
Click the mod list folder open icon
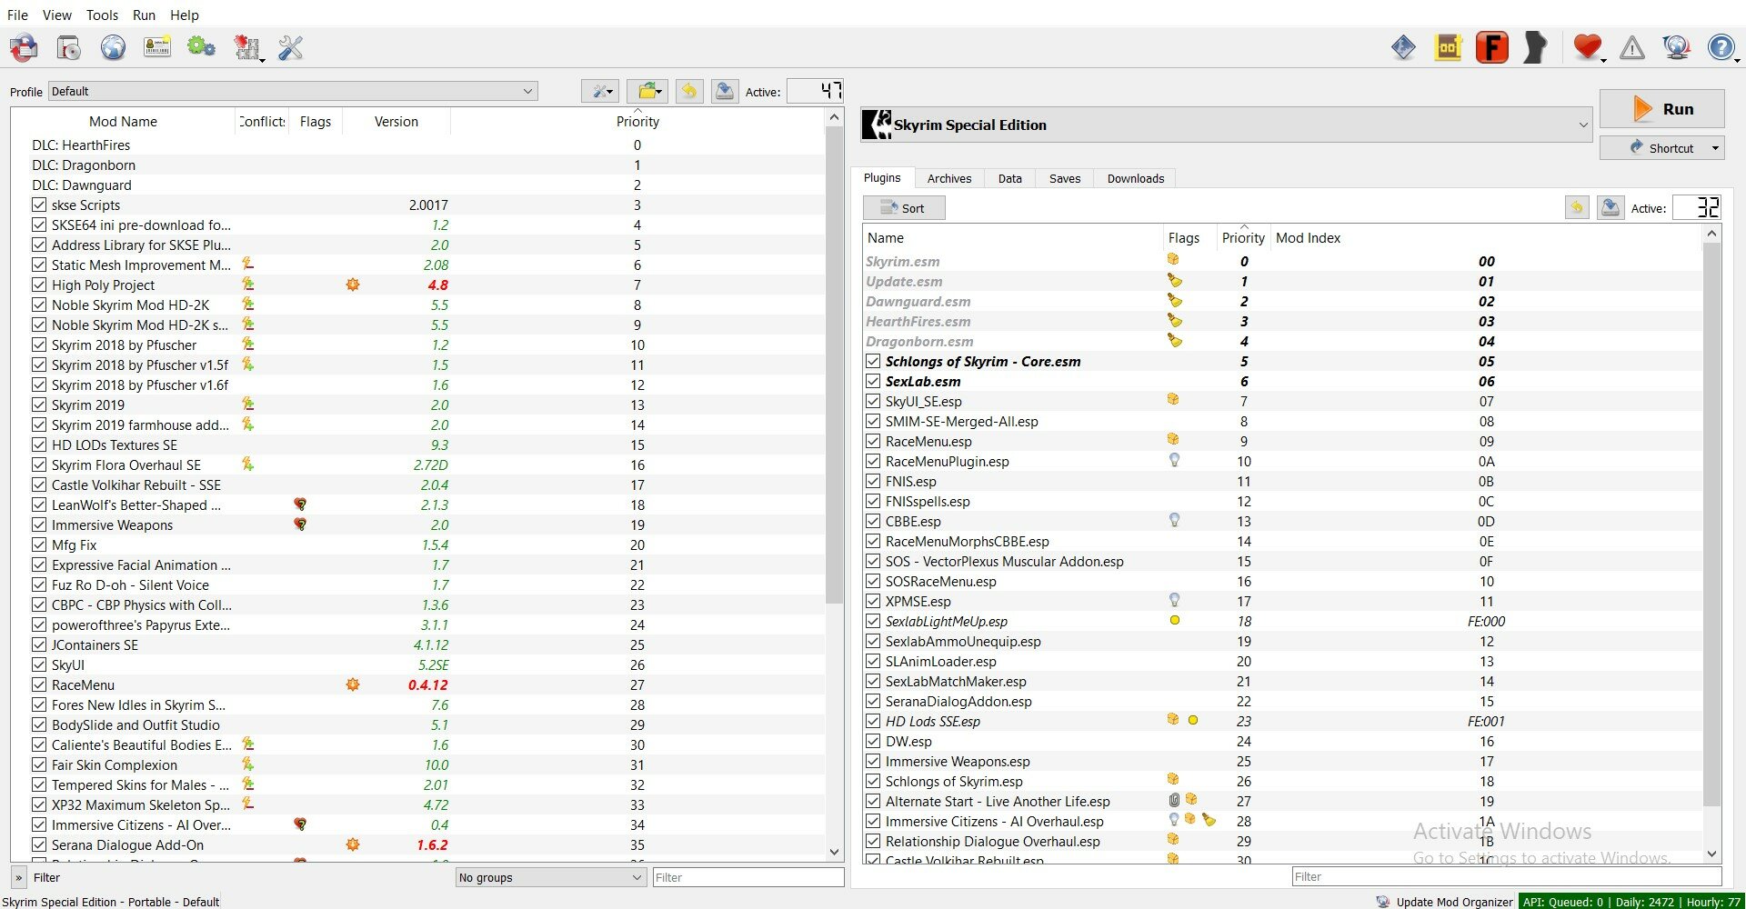click(x=647, y=91)
